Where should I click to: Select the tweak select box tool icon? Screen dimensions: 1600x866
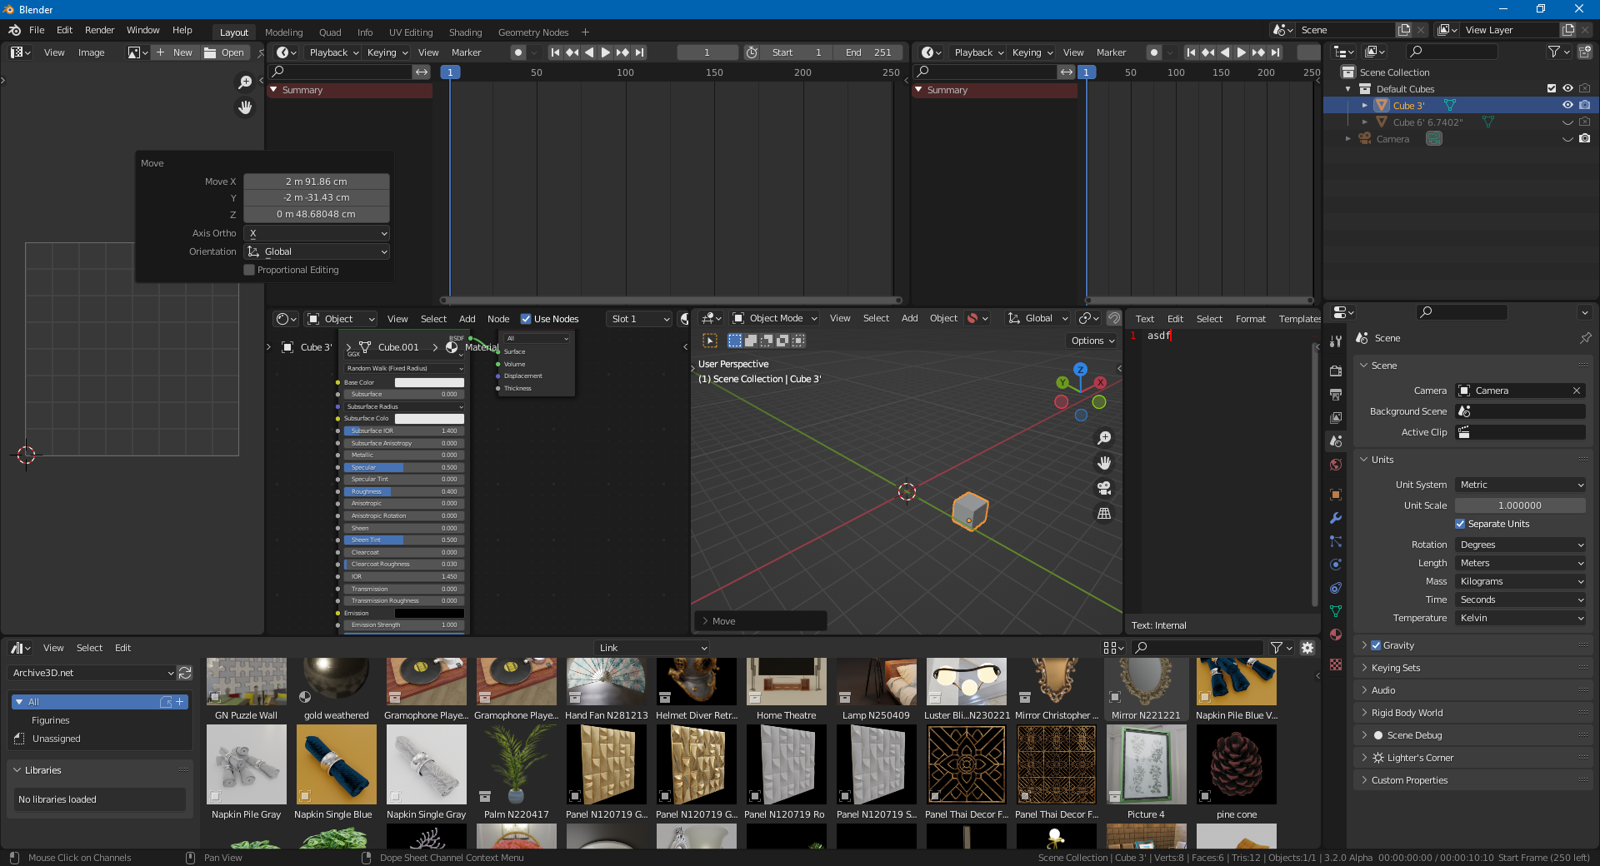710,341
